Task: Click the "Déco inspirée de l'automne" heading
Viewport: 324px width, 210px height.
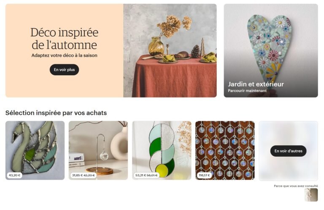Action: point(64,39)
